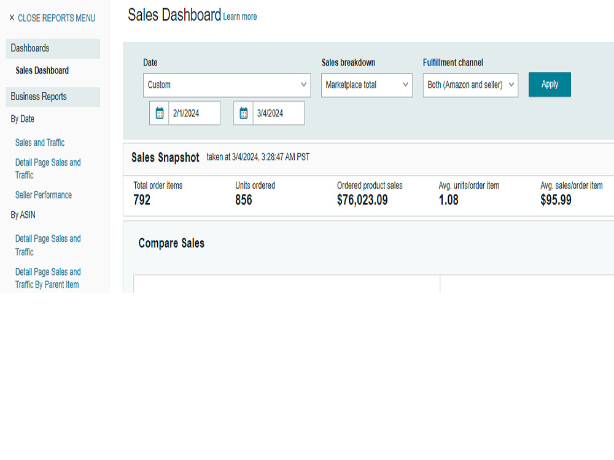Click the Avg. sales/order item value $95.99

pos(556,200)
